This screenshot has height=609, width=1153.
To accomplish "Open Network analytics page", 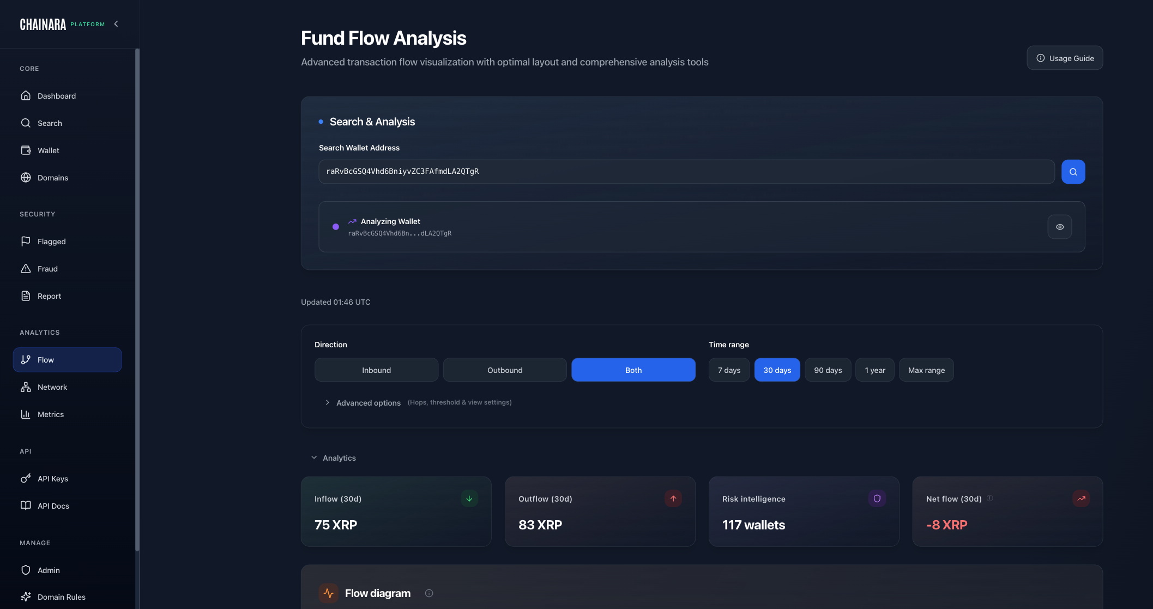I will 67,387.
